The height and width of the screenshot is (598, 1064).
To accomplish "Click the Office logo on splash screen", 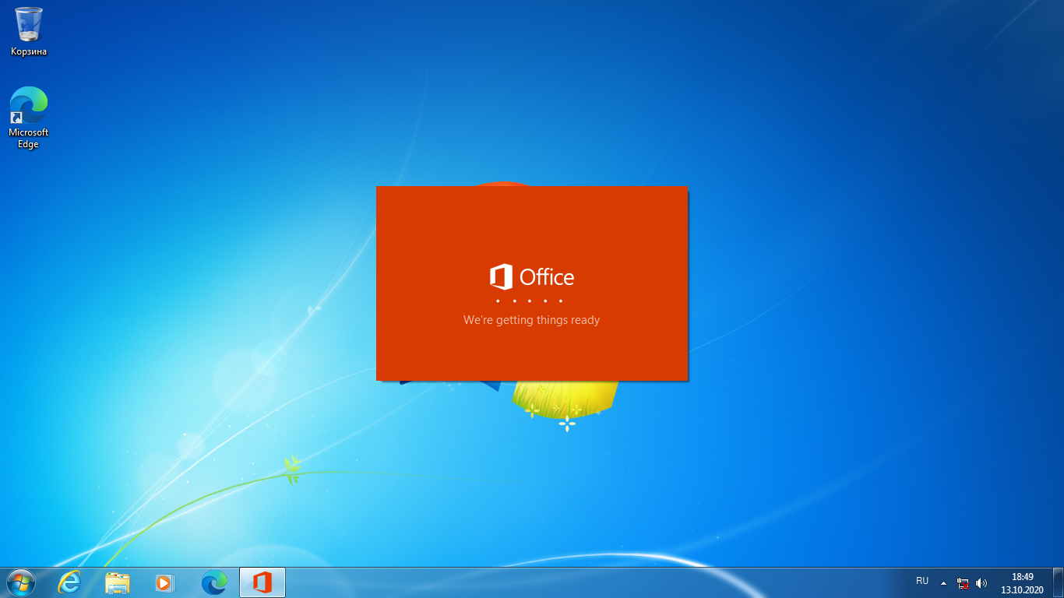I will tap(532, 277).
